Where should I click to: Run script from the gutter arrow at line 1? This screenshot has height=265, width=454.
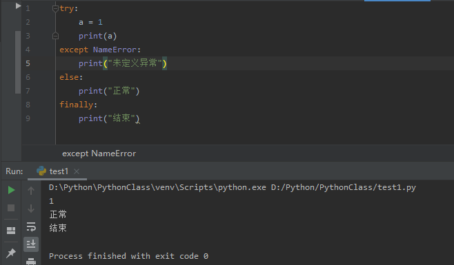[x=18, y=6]
